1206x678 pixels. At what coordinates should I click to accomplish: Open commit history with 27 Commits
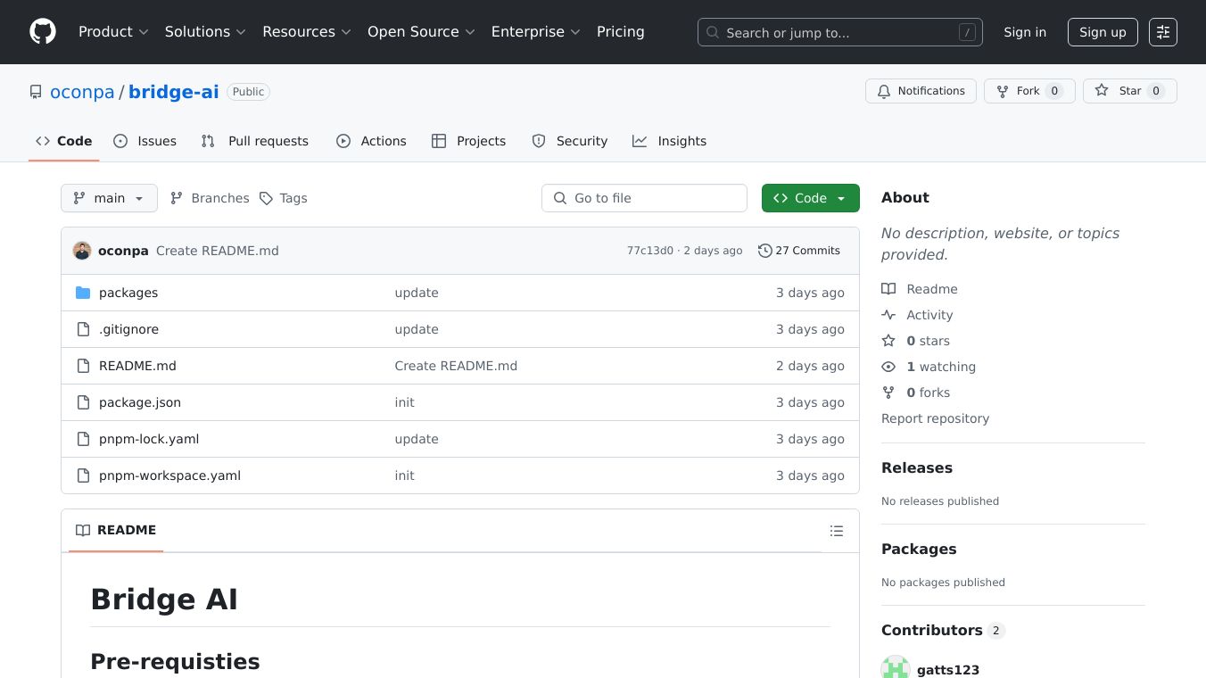pos(799,251)
